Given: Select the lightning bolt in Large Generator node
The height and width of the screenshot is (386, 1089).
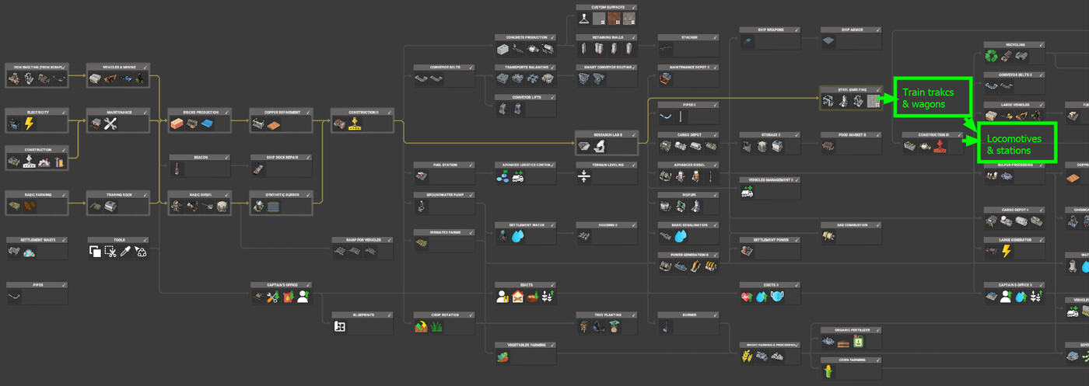Looking at the screenshot, I should [x=1007, y=252].
